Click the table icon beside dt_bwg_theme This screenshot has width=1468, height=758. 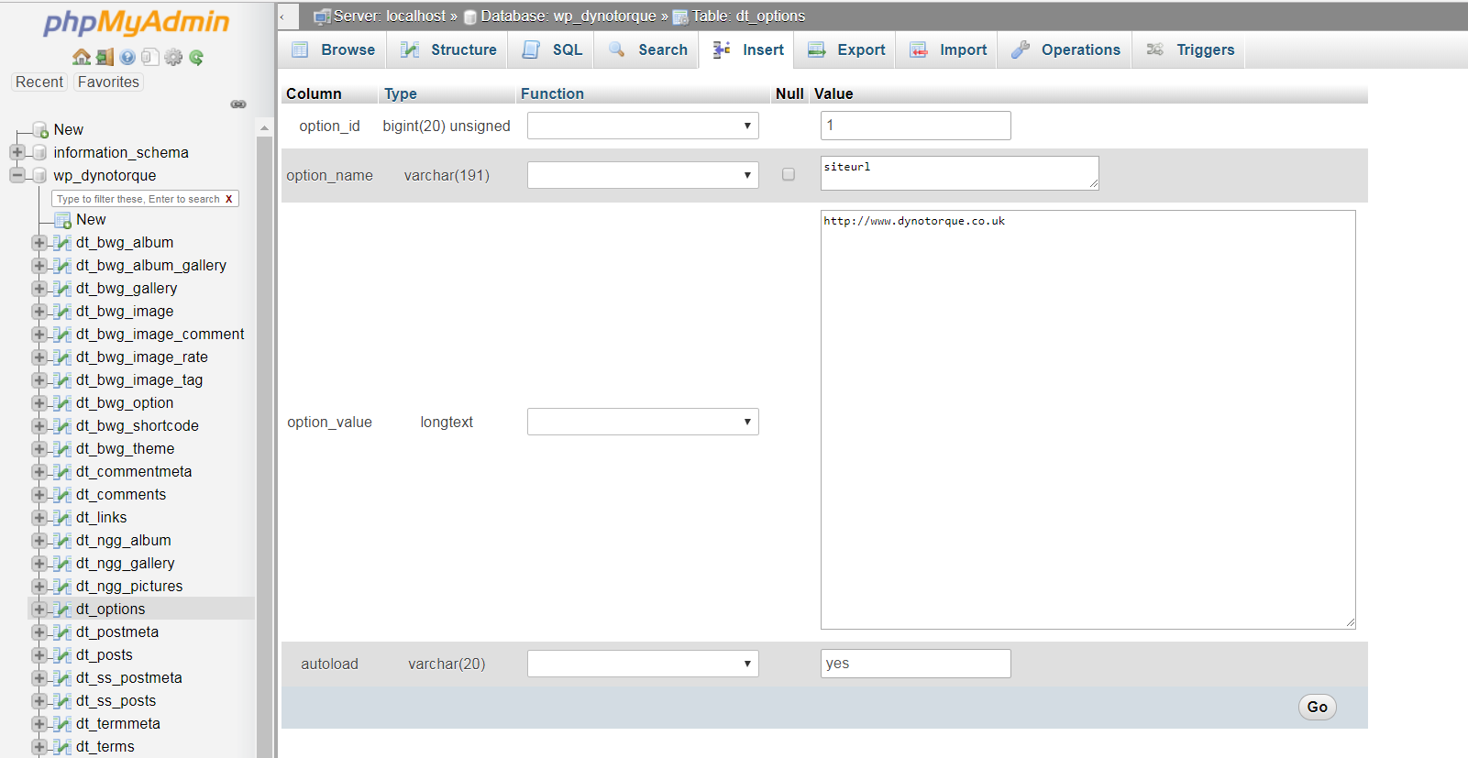coord(62,449)
